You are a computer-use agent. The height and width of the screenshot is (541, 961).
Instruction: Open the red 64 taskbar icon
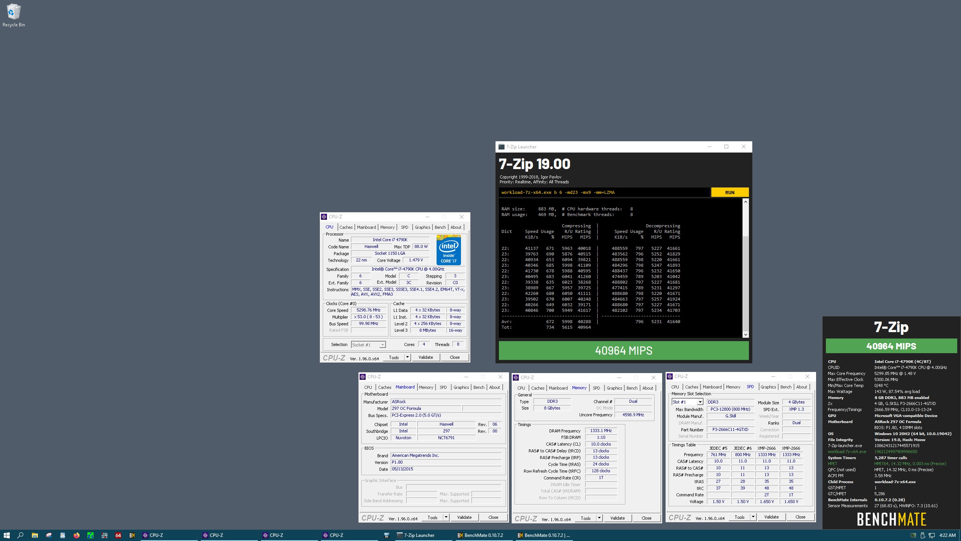(118, 535)
